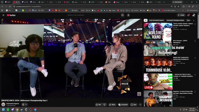
Task: Click the YouTube search magnifier button
Action: [123, 15]
